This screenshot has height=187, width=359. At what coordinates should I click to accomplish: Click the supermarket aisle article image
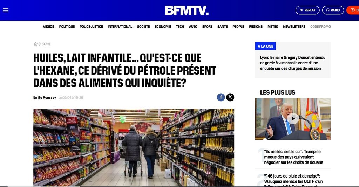134,147
